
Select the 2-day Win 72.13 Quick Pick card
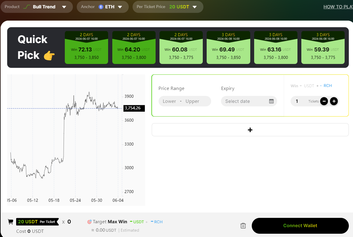(86, 48)
